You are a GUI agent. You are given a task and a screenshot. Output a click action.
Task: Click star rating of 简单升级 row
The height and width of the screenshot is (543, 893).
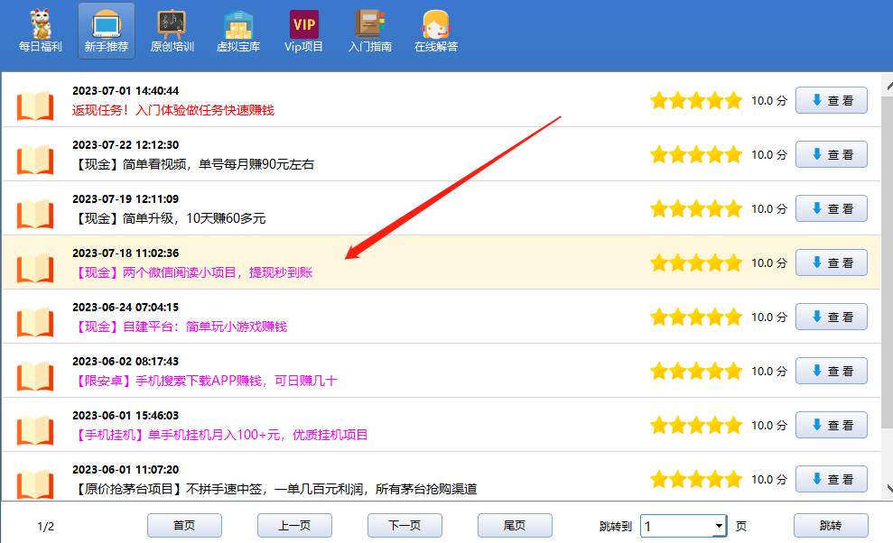pos(696,208)
